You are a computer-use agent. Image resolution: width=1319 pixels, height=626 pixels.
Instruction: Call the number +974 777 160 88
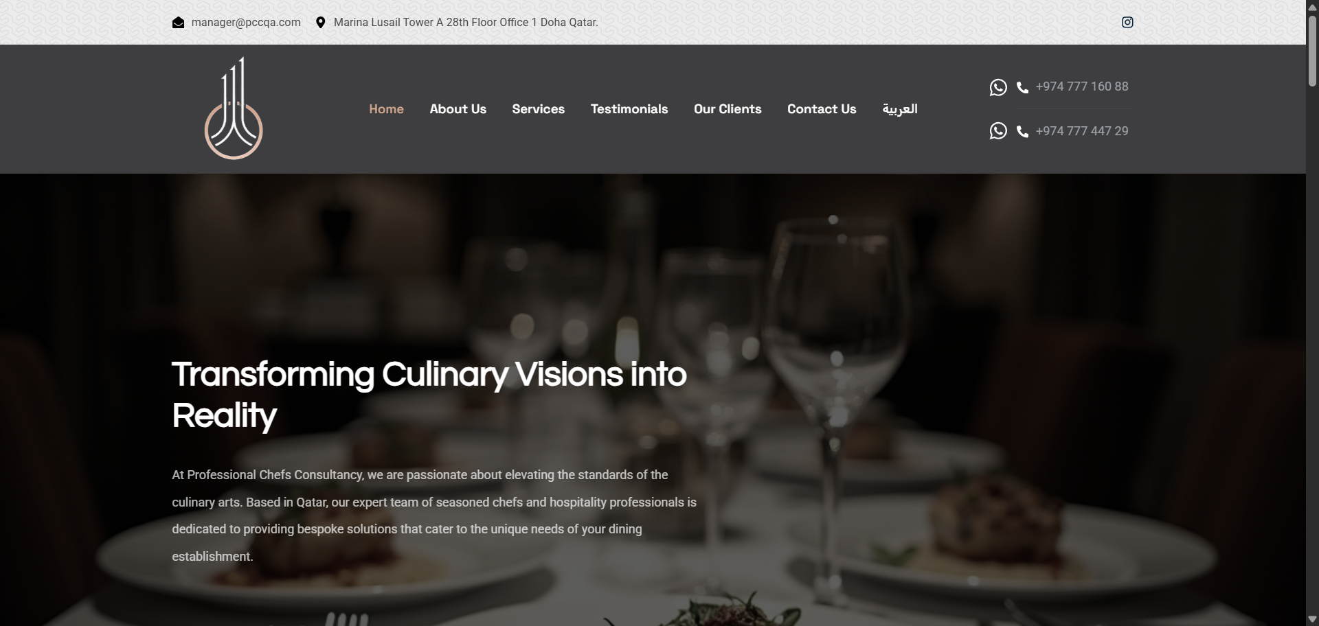click(x=1082, y=86)
